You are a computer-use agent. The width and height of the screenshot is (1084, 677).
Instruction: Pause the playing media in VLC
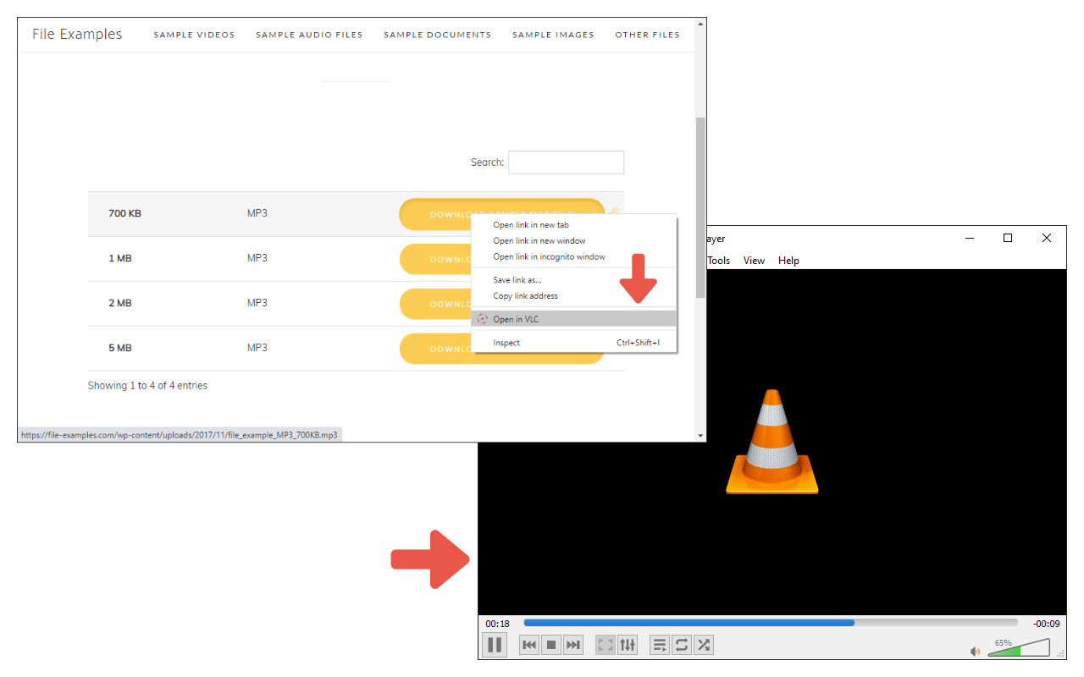point(495,644)
